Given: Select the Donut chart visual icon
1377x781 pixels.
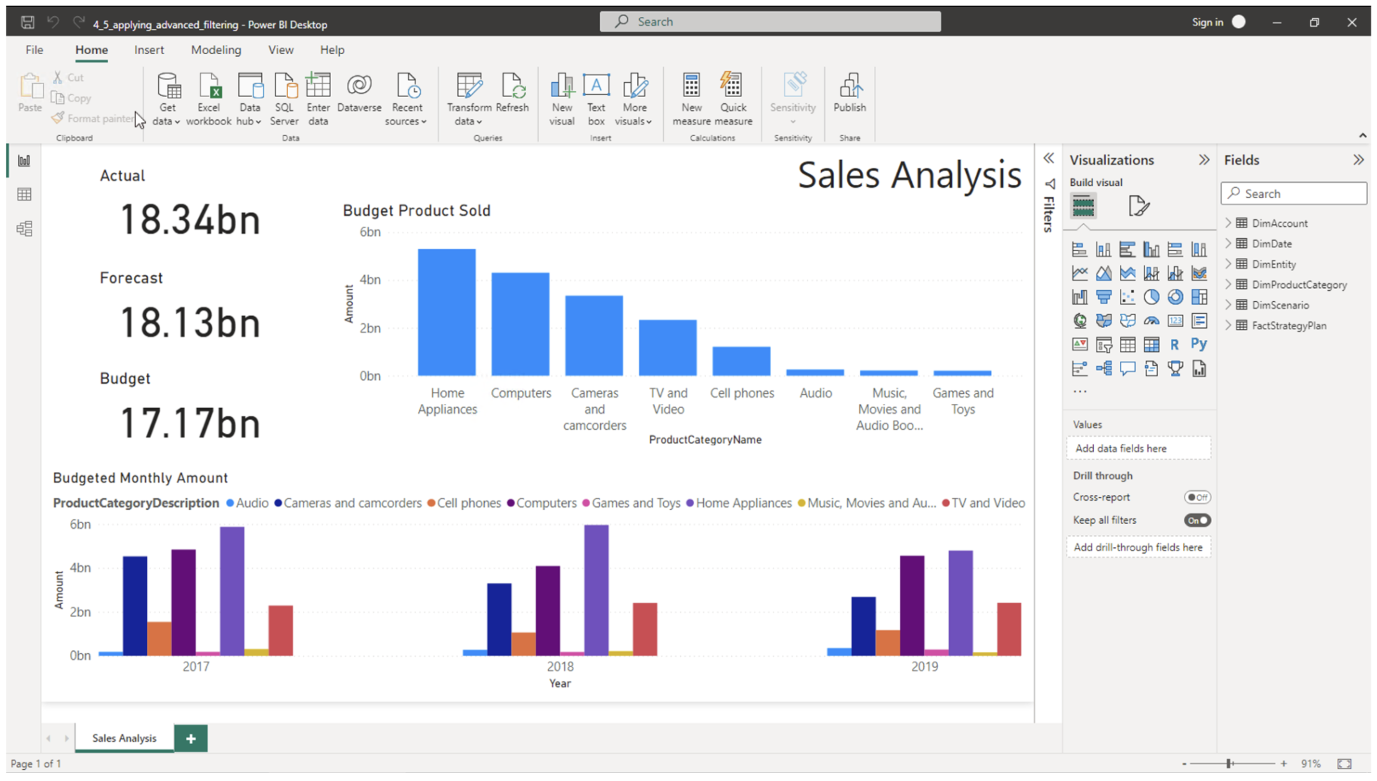Looking at the screenshot, I should [1175, 297].
